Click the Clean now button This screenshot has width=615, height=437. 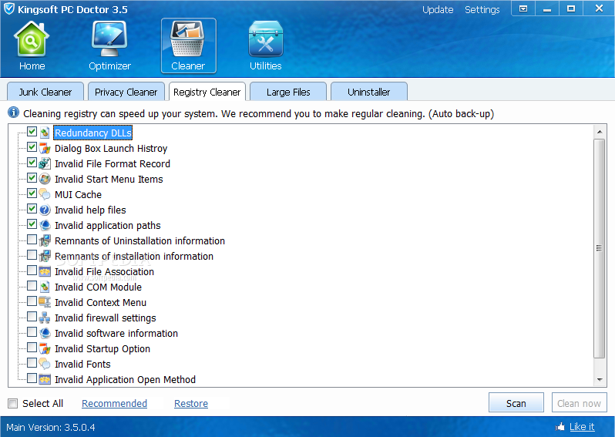click(x=579, y=403)
